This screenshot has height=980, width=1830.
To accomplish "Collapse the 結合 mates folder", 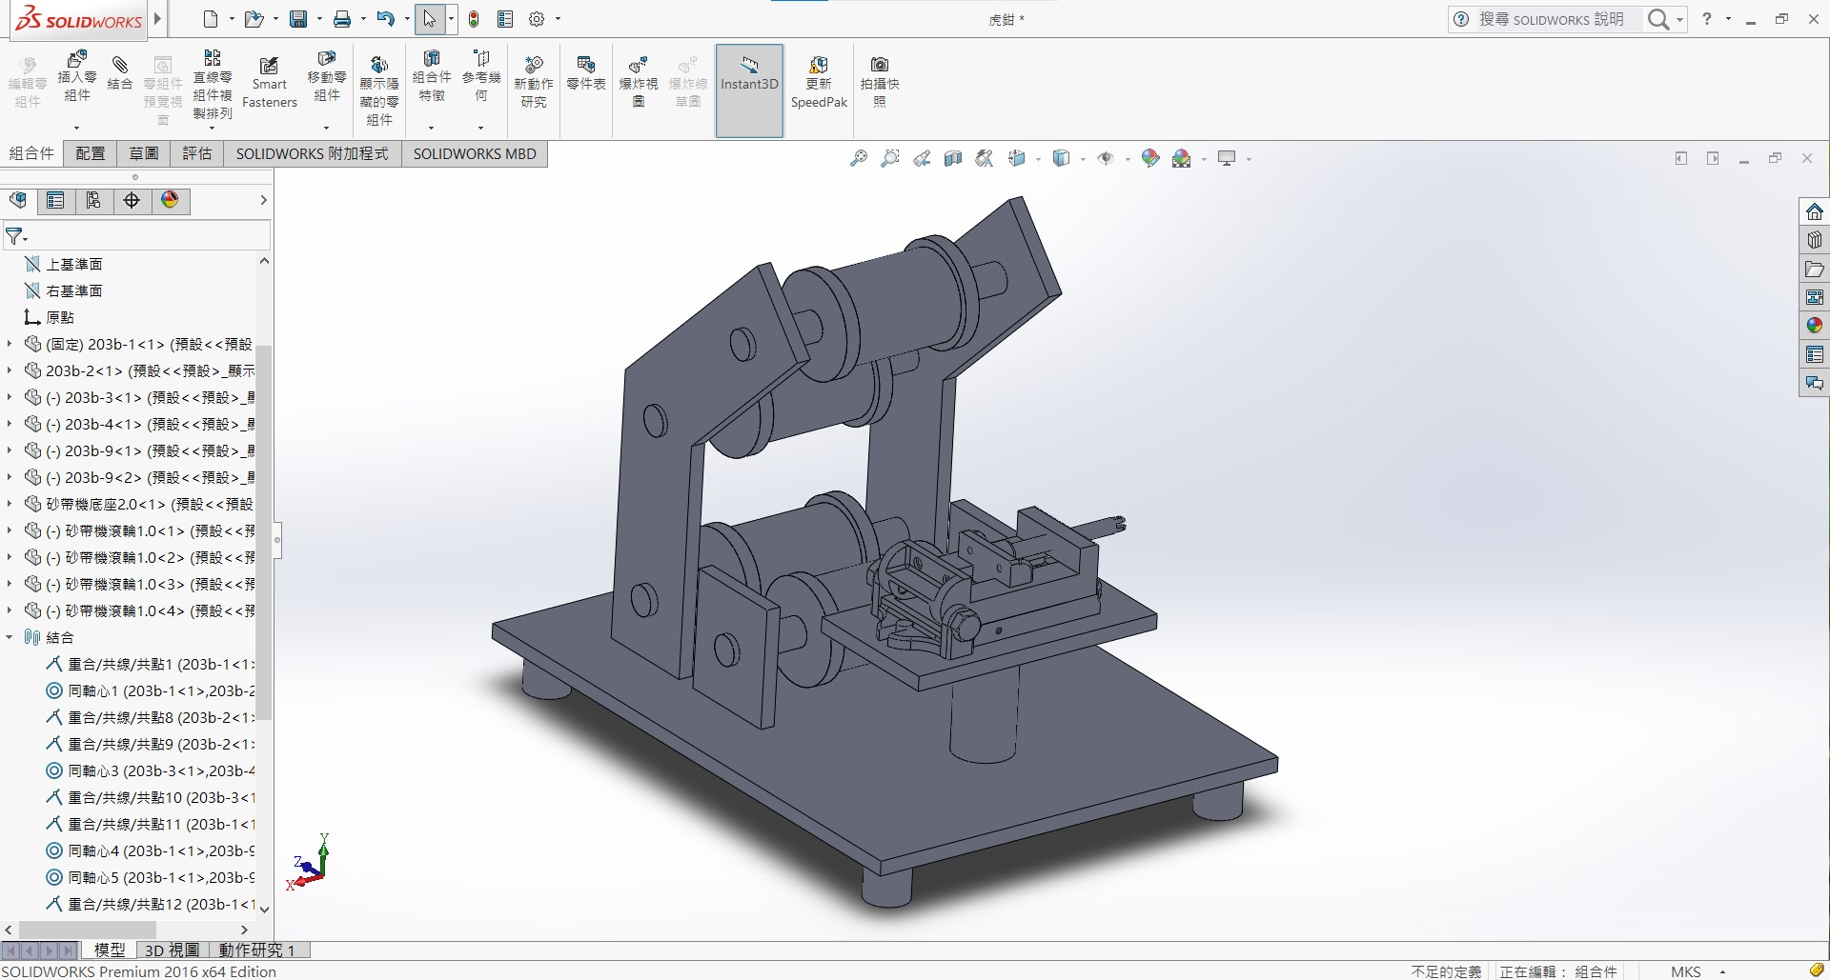I will tap(10, 637).
